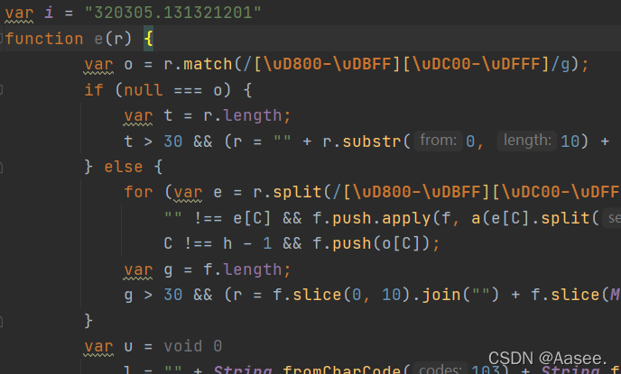Image resolution: width=621 pixels, height=374 pixels.
Task: Click f.length on the var g line
Action: coord(243,269)
